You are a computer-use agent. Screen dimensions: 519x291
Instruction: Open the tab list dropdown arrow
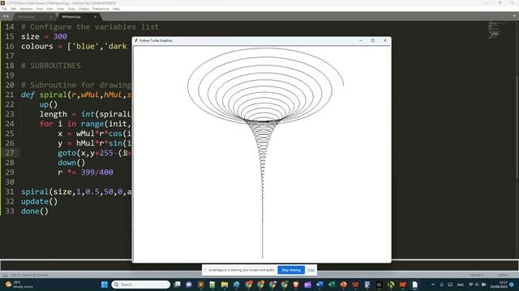pos(514,16)
